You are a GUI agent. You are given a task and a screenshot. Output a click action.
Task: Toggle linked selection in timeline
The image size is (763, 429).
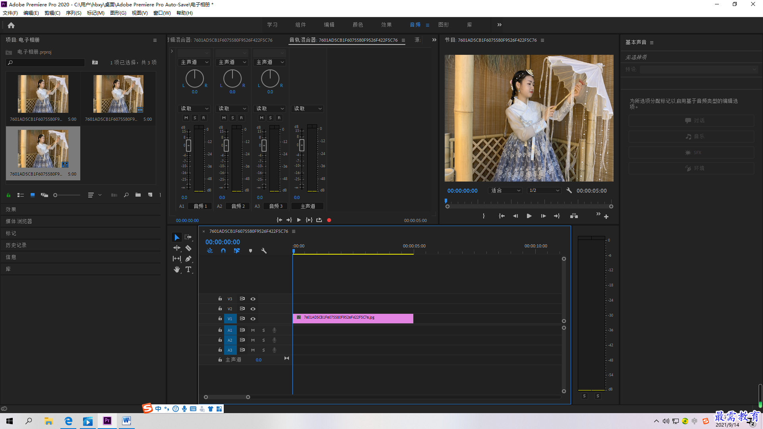[237, 251]
